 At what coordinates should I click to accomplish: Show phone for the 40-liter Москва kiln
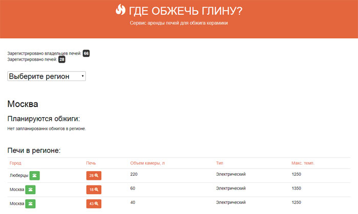click(x=31, y=204)
